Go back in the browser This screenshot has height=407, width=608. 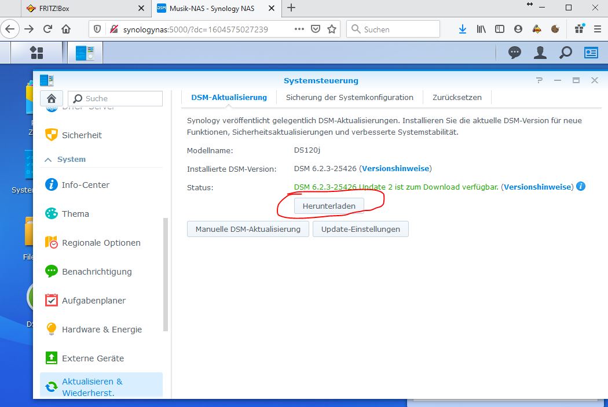point(10,29)
